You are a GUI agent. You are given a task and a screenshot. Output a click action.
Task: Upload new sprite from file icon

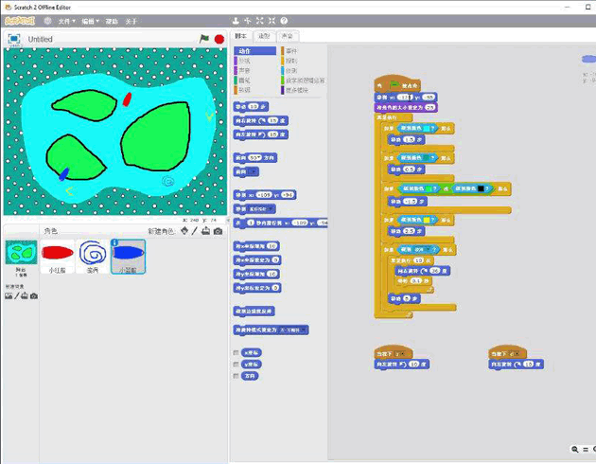tap(205, 230)
